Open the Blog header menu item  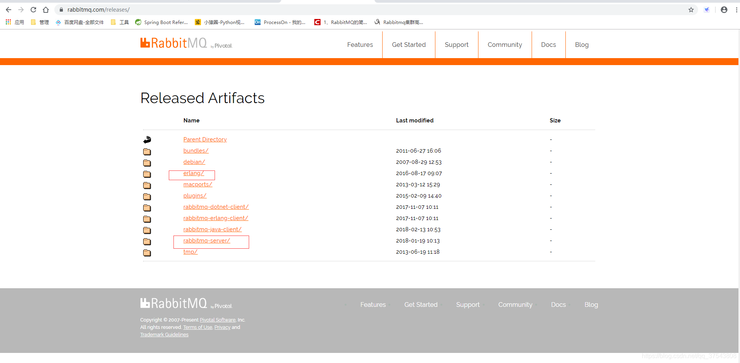(x=582, y=45)
